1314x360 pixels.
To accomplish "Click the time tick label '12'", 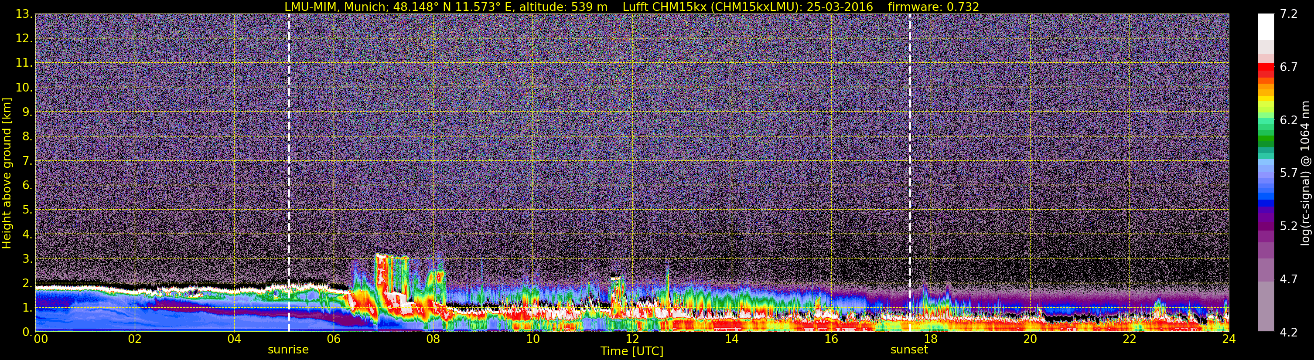I will coord(632,339).
